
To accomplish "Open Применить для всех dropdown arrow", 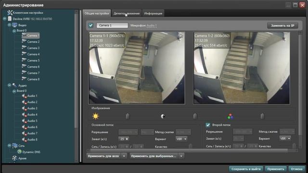I will pos(124,156).
